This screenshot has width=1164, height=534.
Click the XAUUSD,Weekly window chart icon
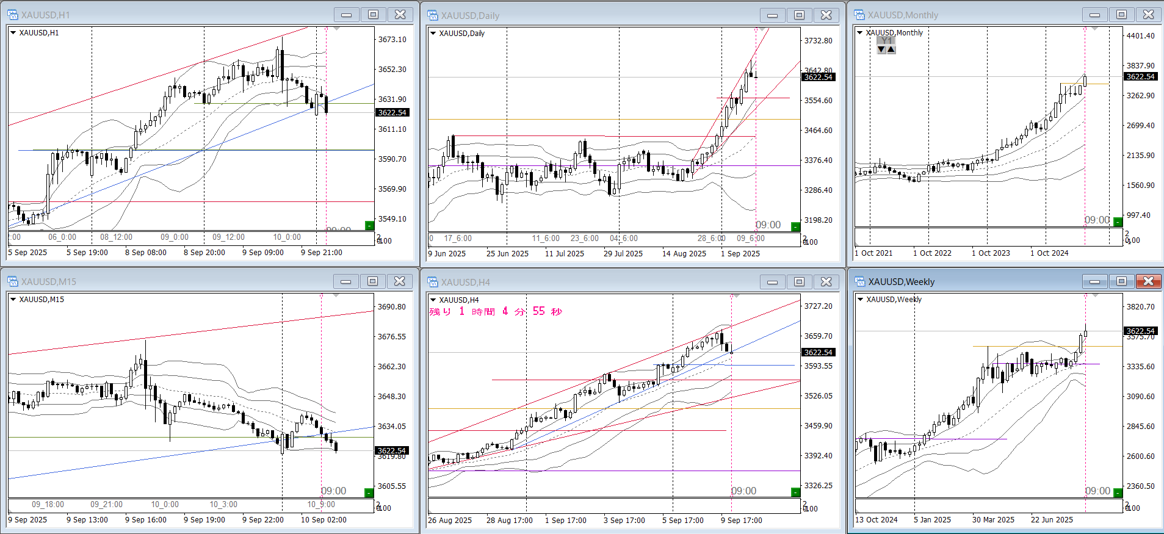click(x=859, y=281)
